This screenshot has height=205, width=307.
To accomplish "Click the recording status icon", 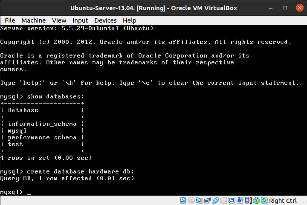I will 240,200.
